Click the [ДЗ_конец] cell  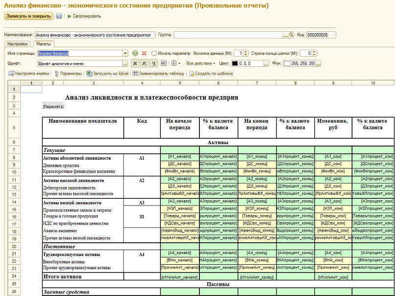257,186
